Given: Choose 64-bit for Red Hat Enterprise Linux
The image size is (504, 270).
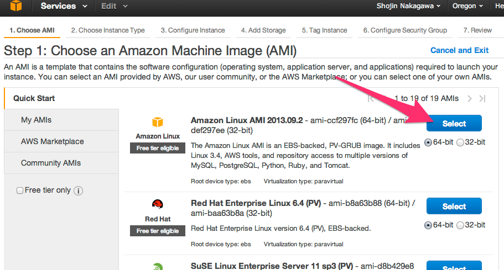Looking at the screenshot, I should click(x=428, y=225).
